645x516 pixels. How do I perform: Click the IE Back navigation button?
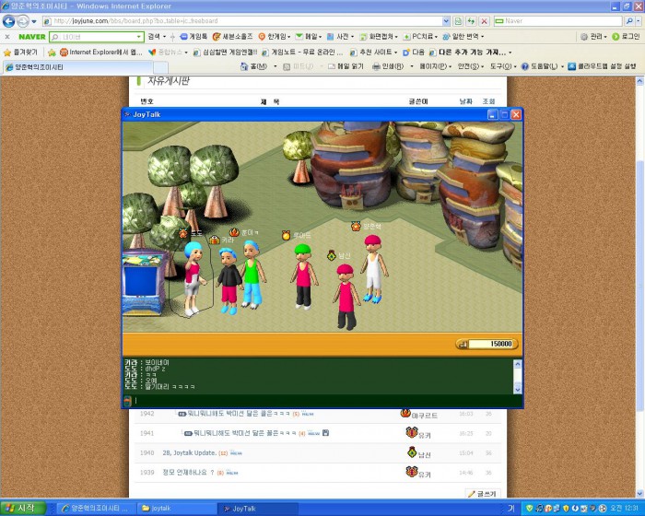click(x=9, y=20)
